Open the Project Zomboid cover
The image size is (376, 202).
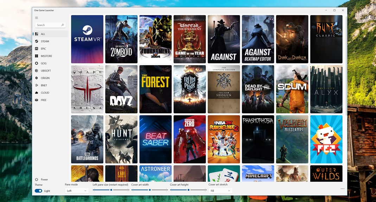(121, 39)
